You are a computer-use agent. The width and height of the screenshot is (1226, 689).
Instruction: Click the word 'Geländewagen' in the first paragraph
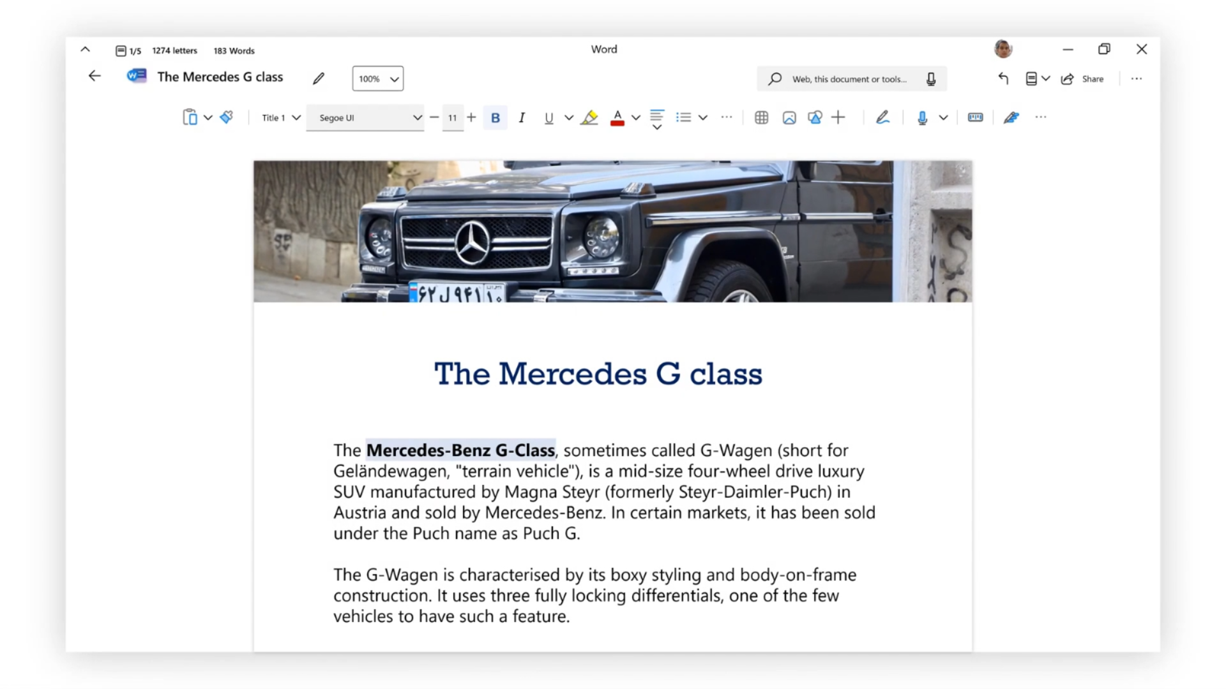pos(390,471)
